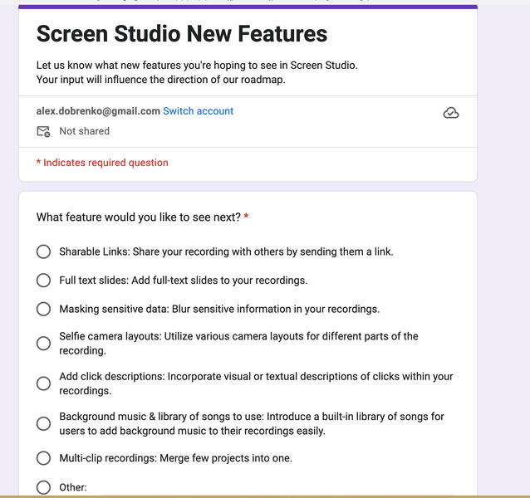Select the Multi-clip recordings radio option

pos(43,458)
